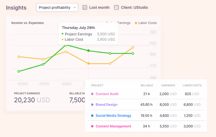Viewport: 216px width, 137px height.
Task: Click the client icon beside Client: UStudio
Action: pos(116,8)
